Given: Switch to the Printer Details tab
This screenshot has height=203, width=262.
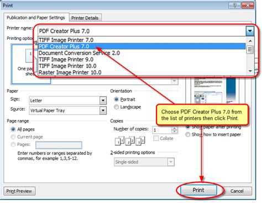Looking at the screenshot, I should point(85,18).
